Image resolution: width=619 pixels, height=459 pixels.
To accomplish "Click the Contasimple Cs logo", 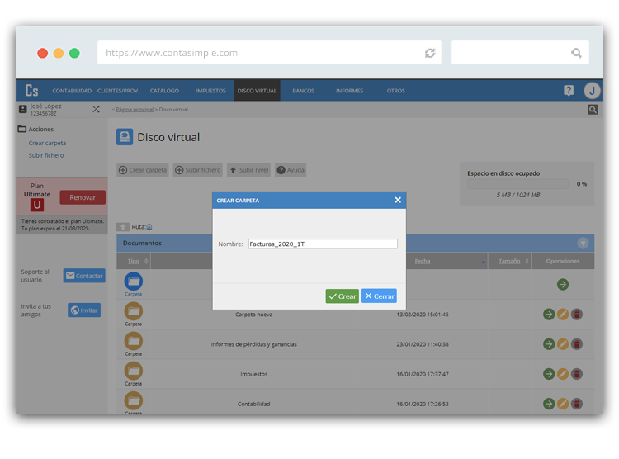I will coord(32,91).
